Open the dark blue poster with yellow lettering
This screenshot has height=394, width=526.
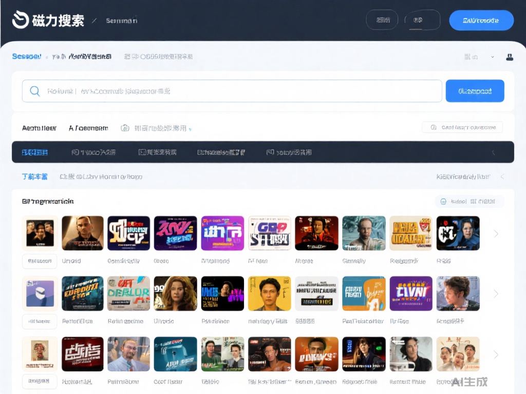(128, 233)
